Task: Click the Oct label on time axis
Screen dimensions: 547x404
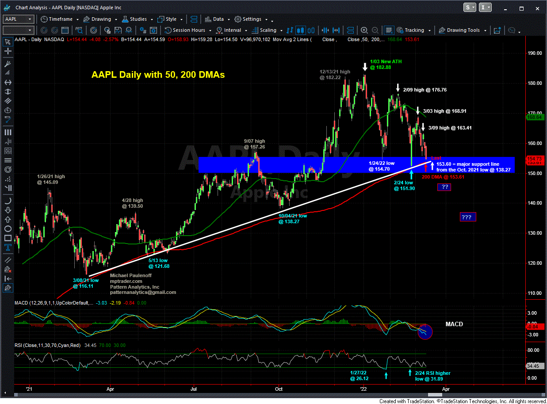Action: tap(279, 389)
